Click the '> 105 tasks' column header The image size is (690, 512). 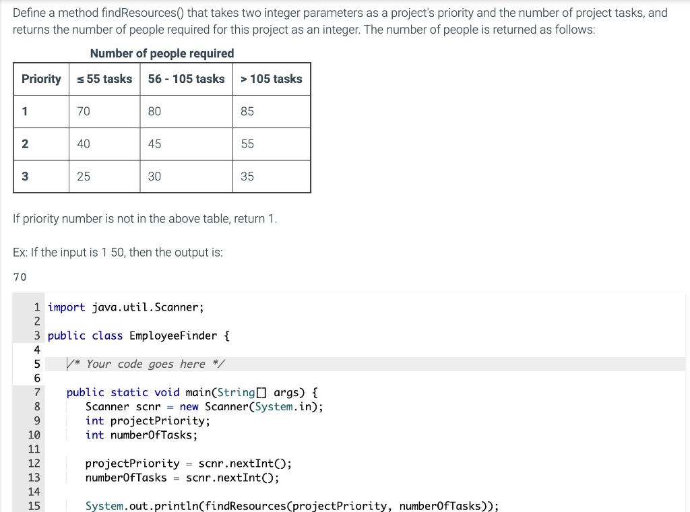click(x=271, y=79)
